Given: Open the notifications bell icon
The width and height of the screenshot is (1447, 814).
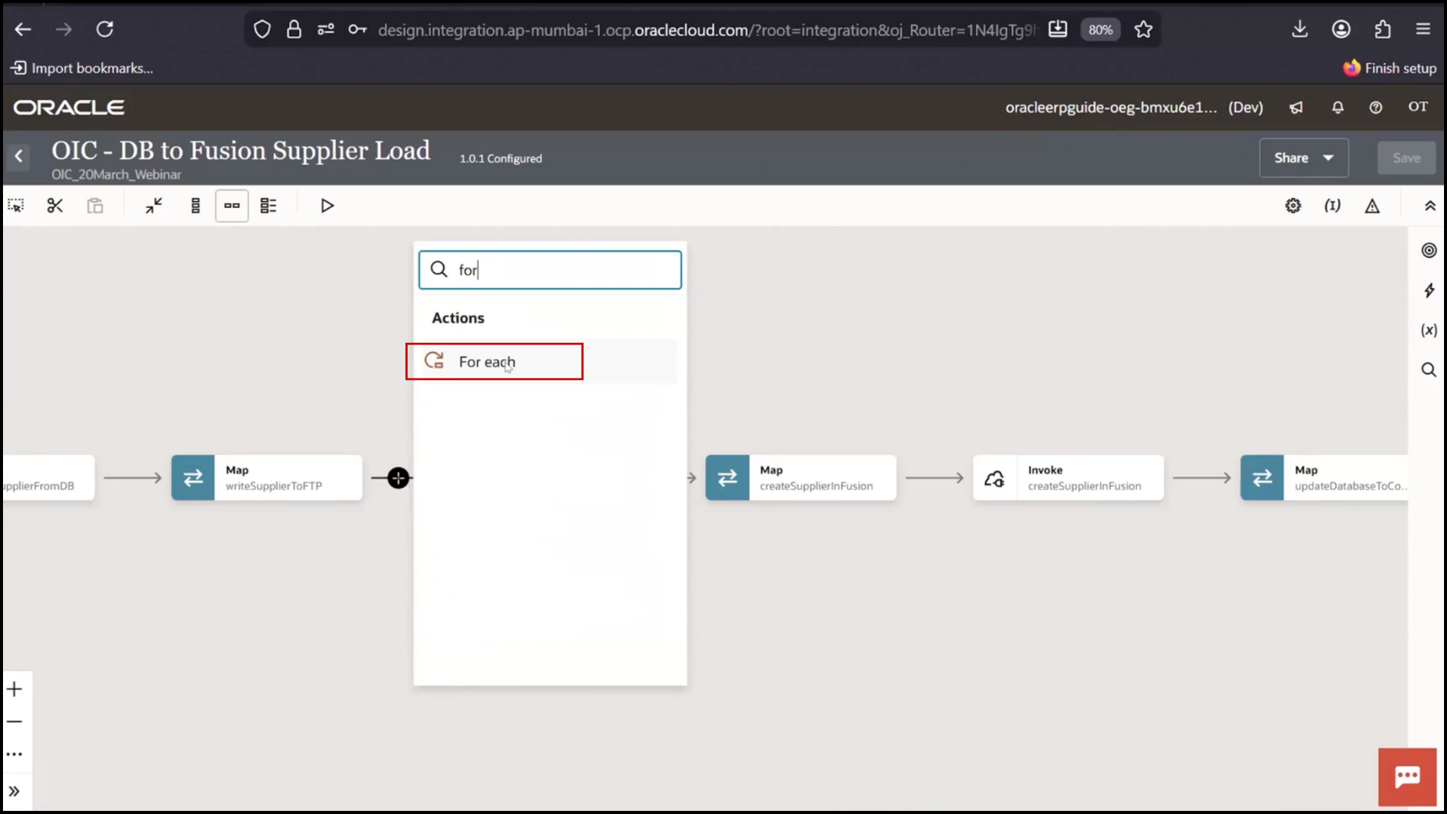Looking at the screenshot, I should click(1338, 107).
